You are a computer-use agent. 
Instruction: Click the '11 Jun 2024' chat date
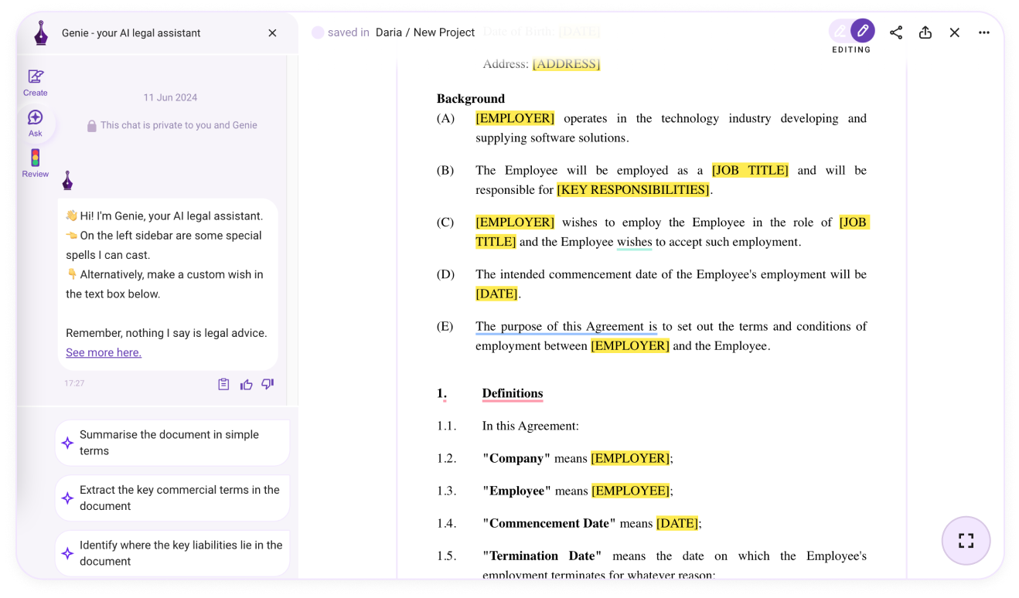[170, 97]
